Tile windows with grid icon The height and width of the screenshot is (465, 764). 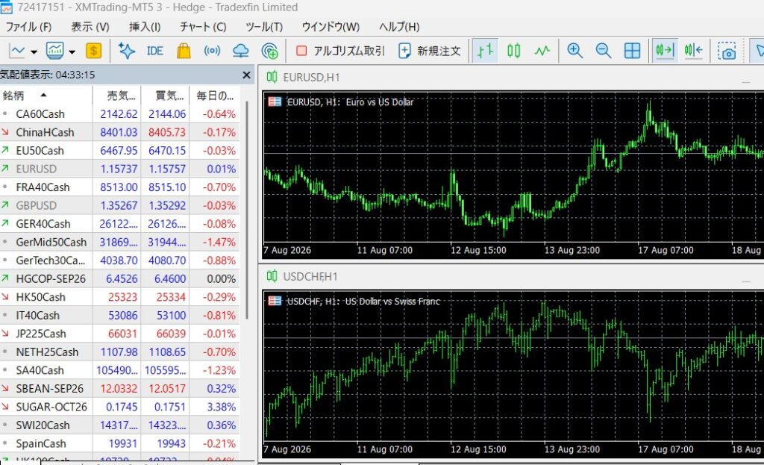(x=632, y=51)
